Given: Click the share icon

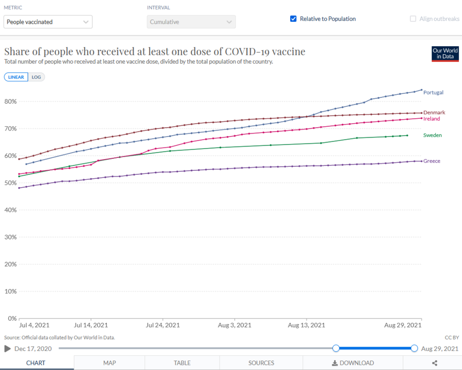Looking at the screenshot, I should [435, 363].
